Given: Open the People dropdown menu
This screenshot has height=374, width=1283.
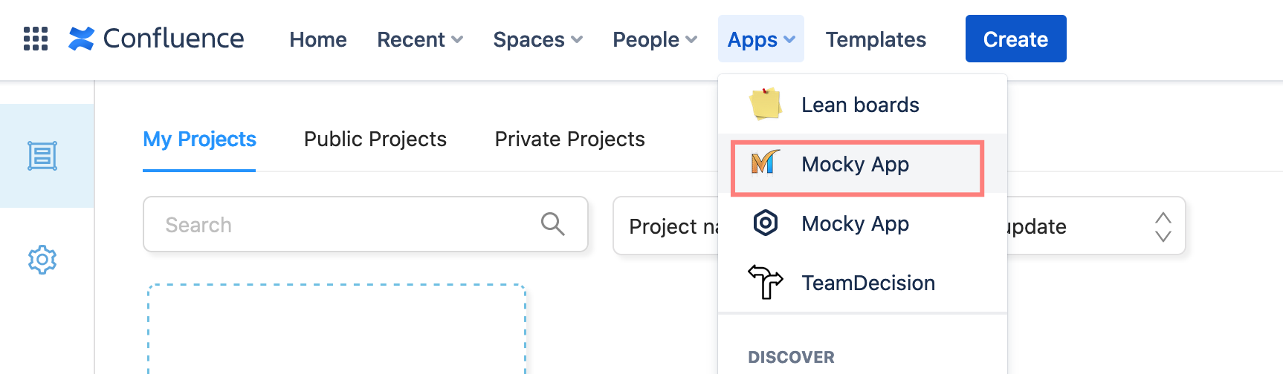Looking at the screenshot, I should tap(654, 39).
